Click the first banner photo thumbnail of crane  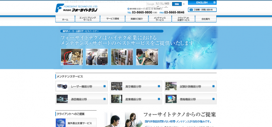coord(72,57)
